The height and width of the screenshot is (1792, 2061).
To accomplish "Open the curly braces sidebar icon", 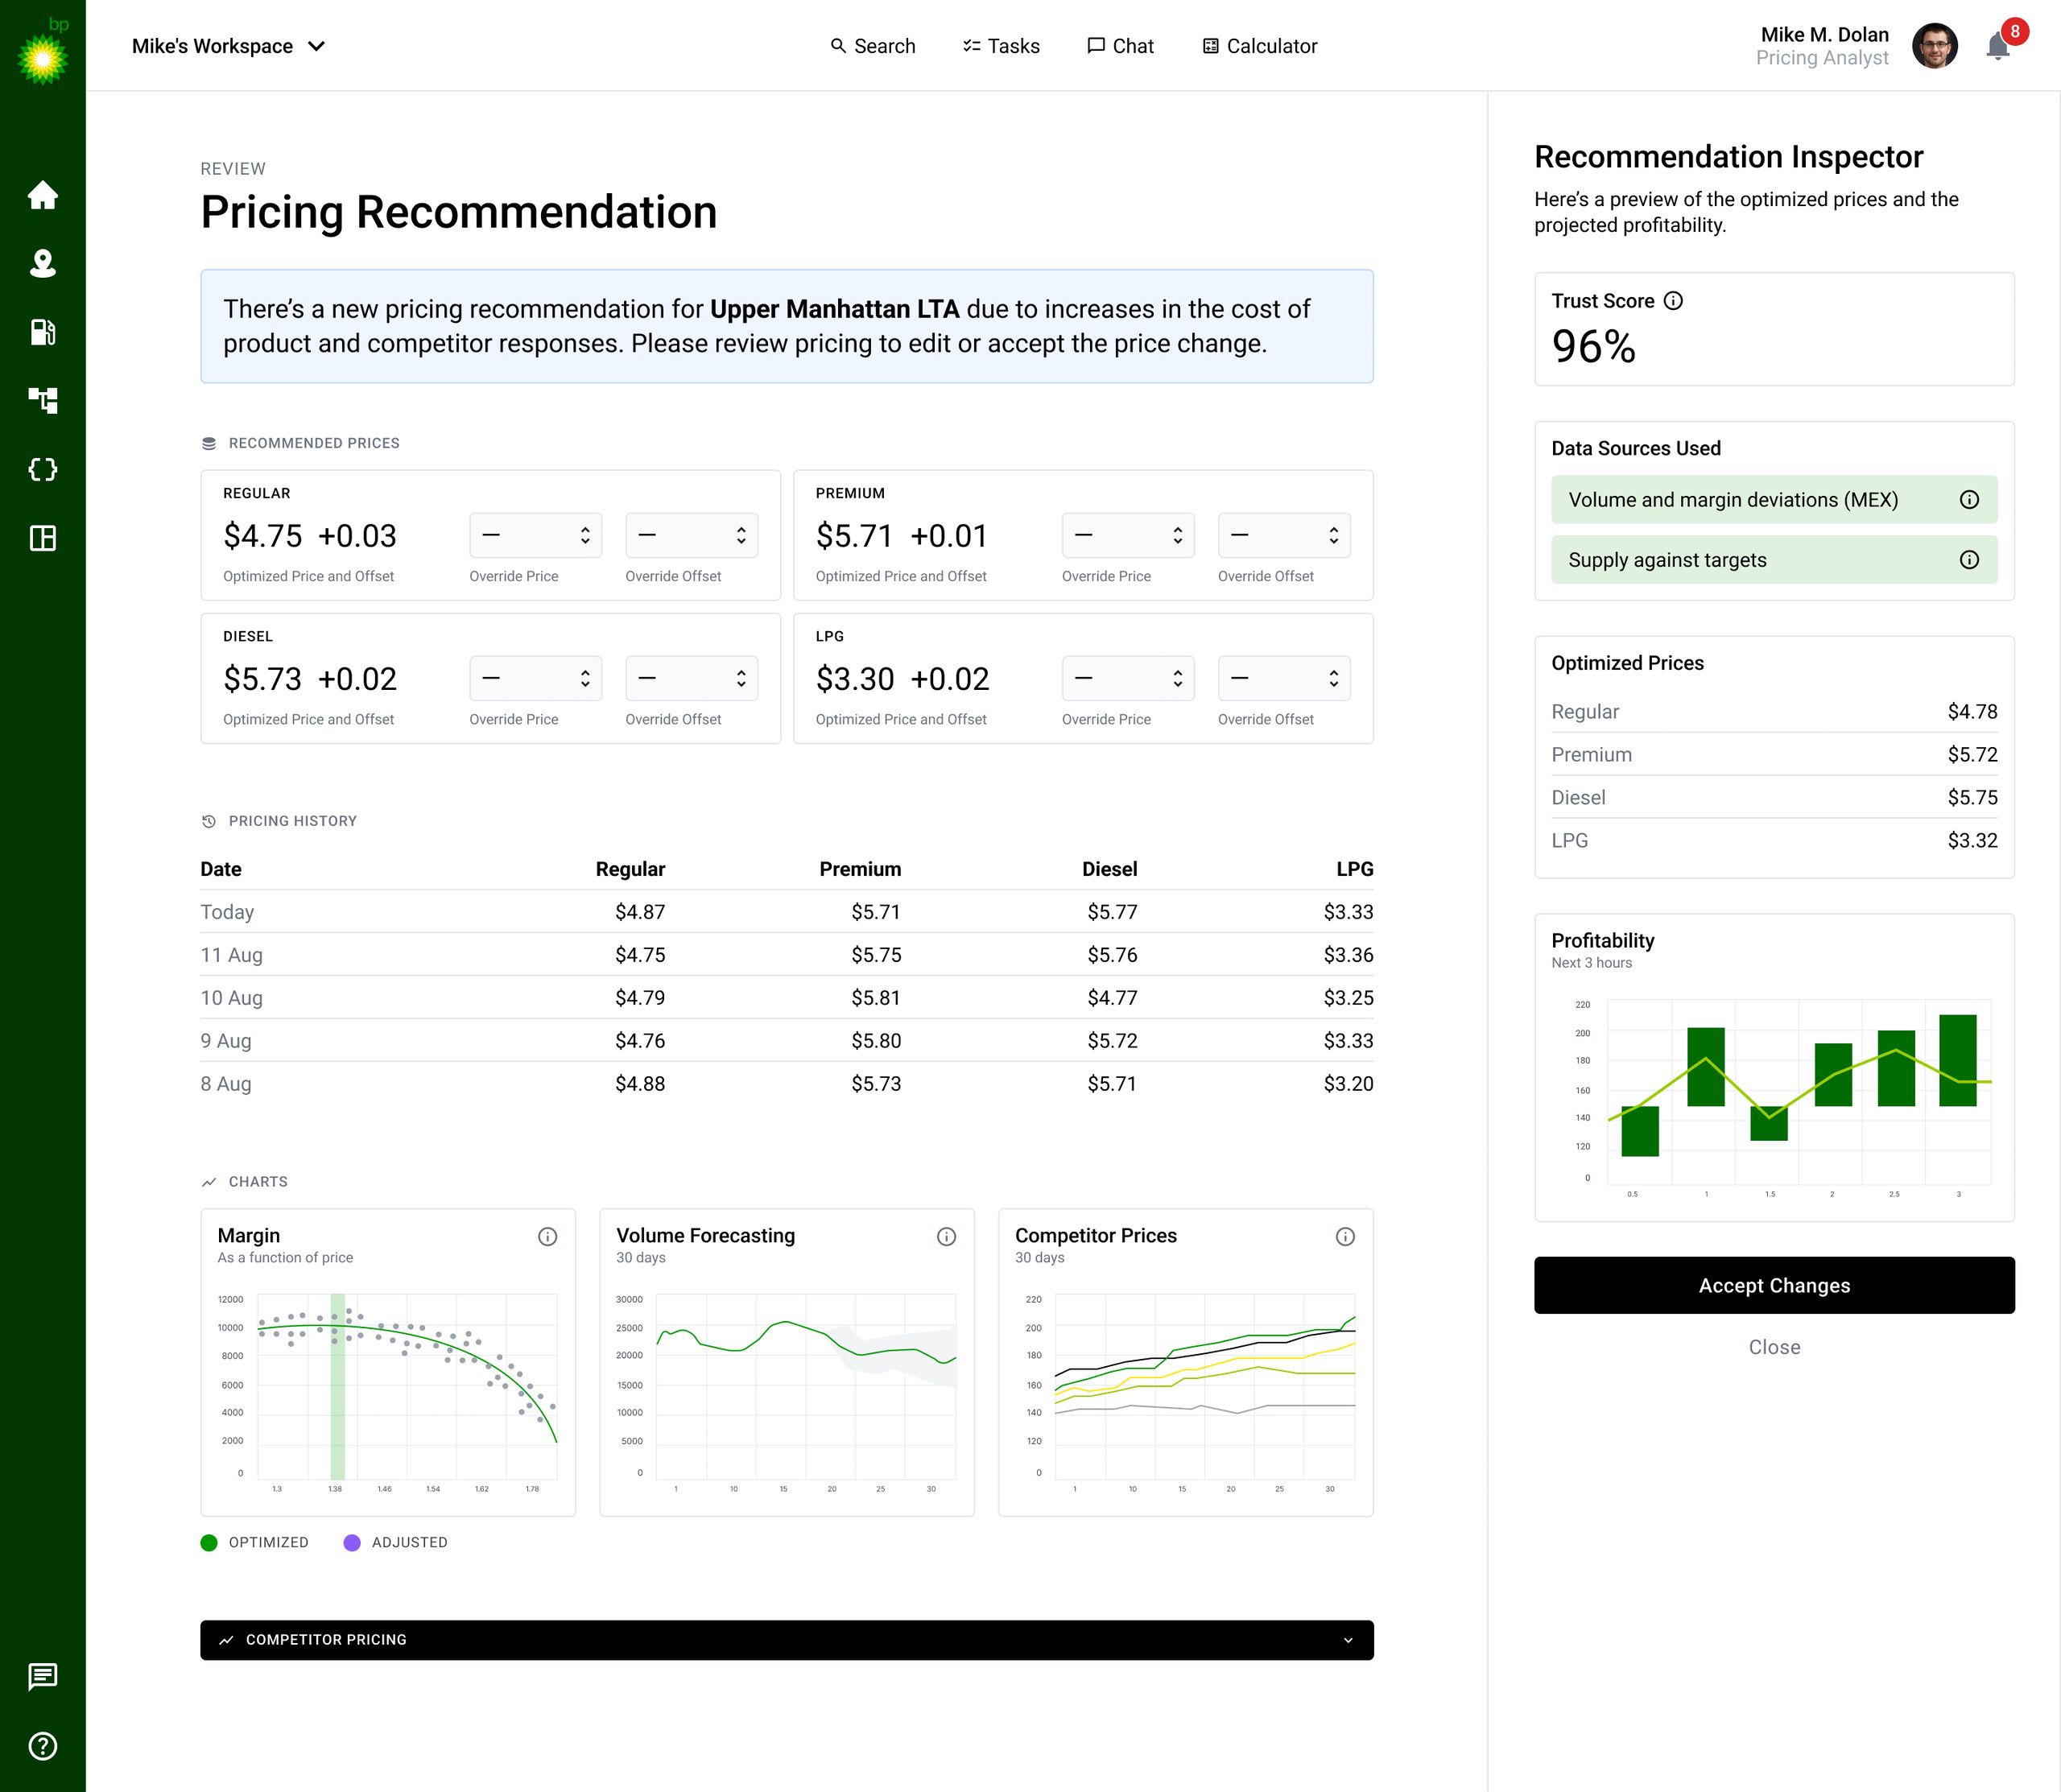I will 43,470.
